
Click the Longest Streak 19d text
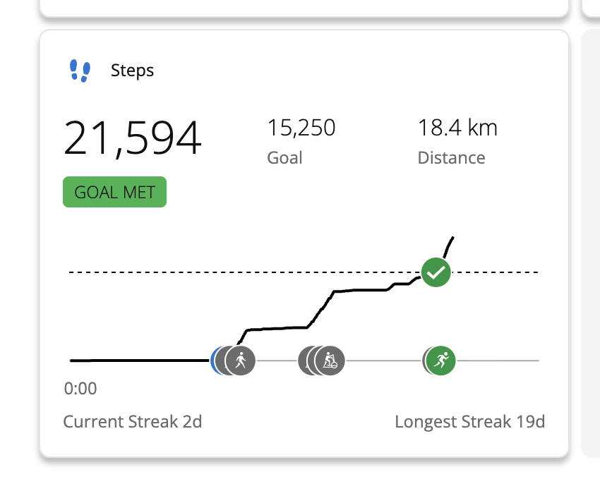[469, 422]
